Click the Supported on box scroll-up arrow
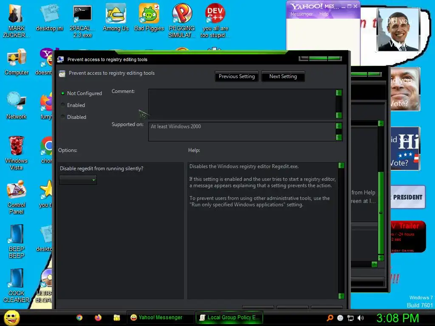Image resolution: width=435 pixels, height=326 pixels. [339, 126]
